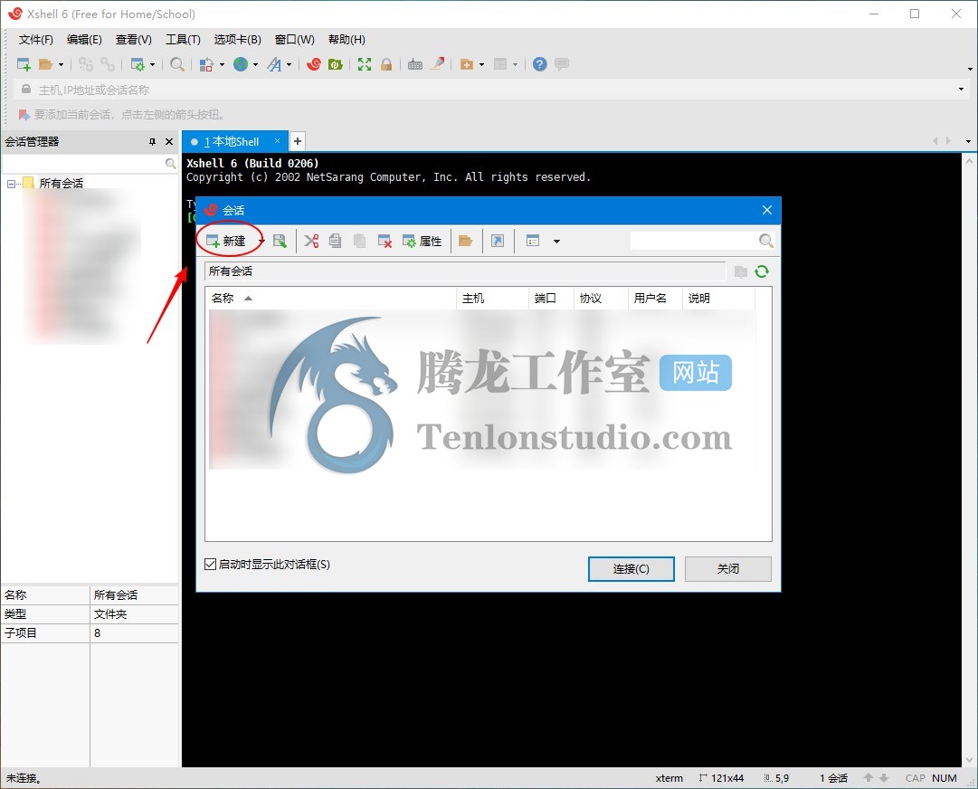Sort sessions by the 协议 column header

pos(600,298)
